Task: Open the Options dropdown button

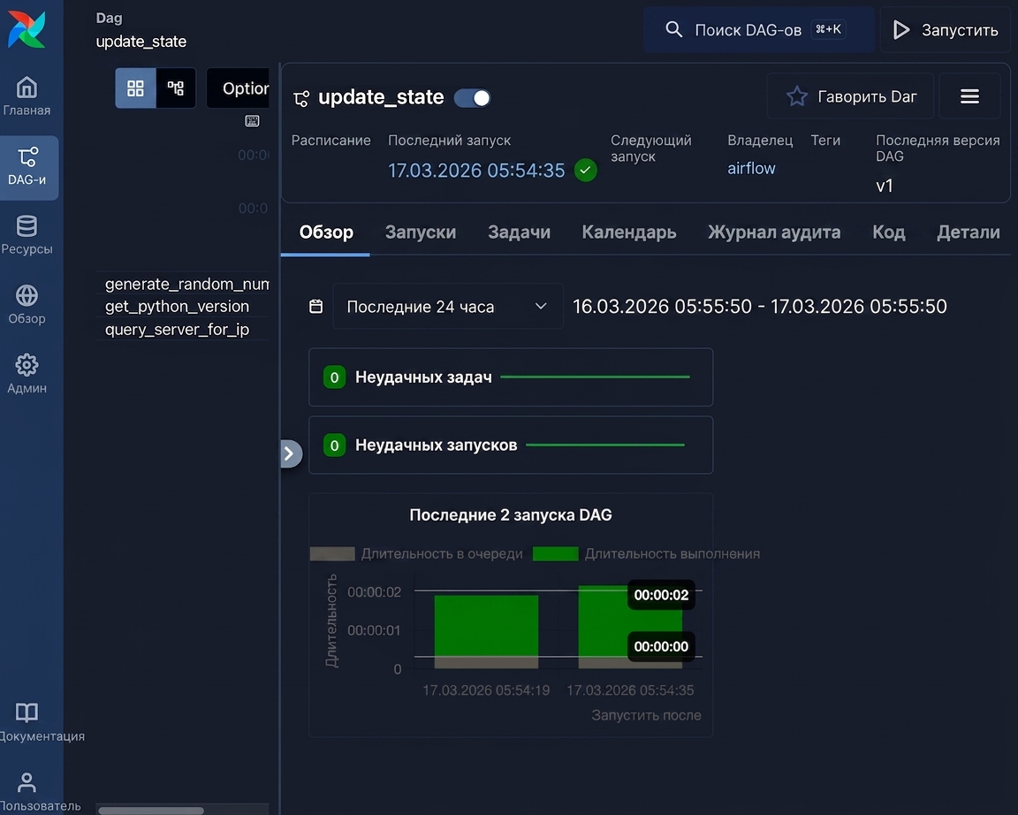Action: point(238,88)
